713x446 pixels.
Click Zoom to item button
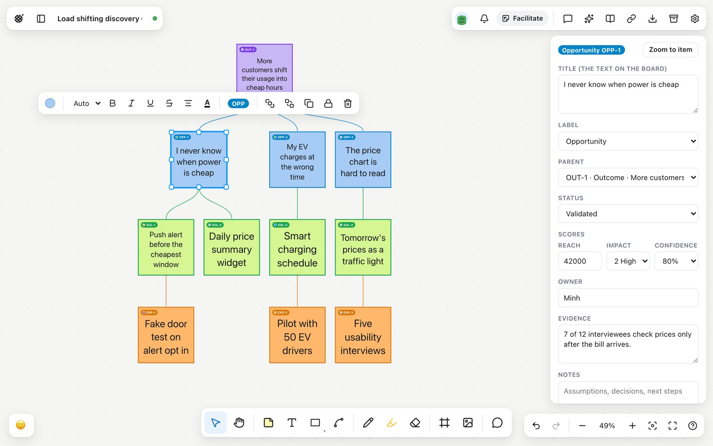(670, 50)
